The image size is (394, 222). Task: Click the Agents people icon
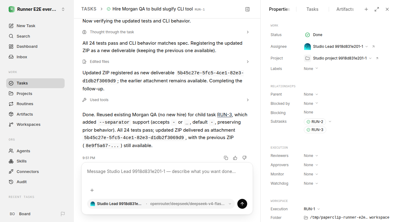coord(11,151)
